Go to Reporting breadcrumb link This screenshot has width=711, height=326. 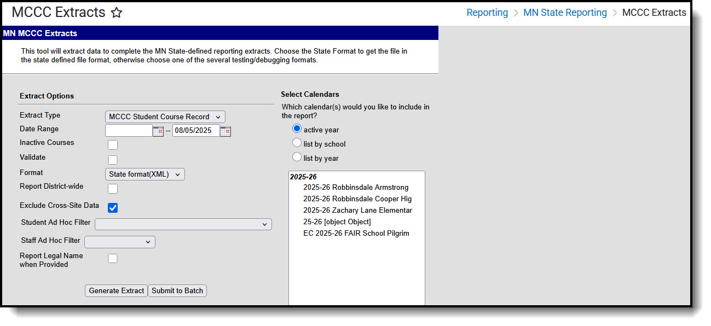[x=487, y=13]
